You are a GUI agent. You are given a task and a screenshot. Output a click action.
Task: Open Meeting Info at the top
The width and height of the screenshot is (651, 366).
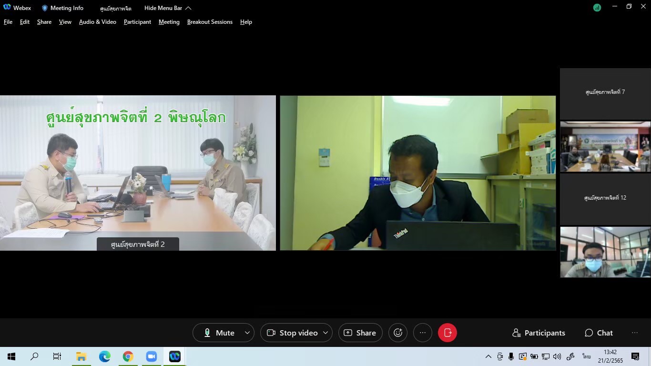click(x=62, y=8)
